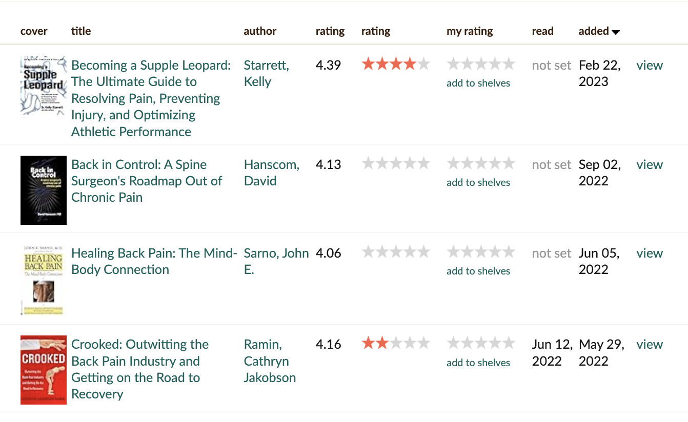Give Healing Back Pain five stars in my rating
Image resolution: width=688 pixels, height=422 pixels.
[509, 252]
